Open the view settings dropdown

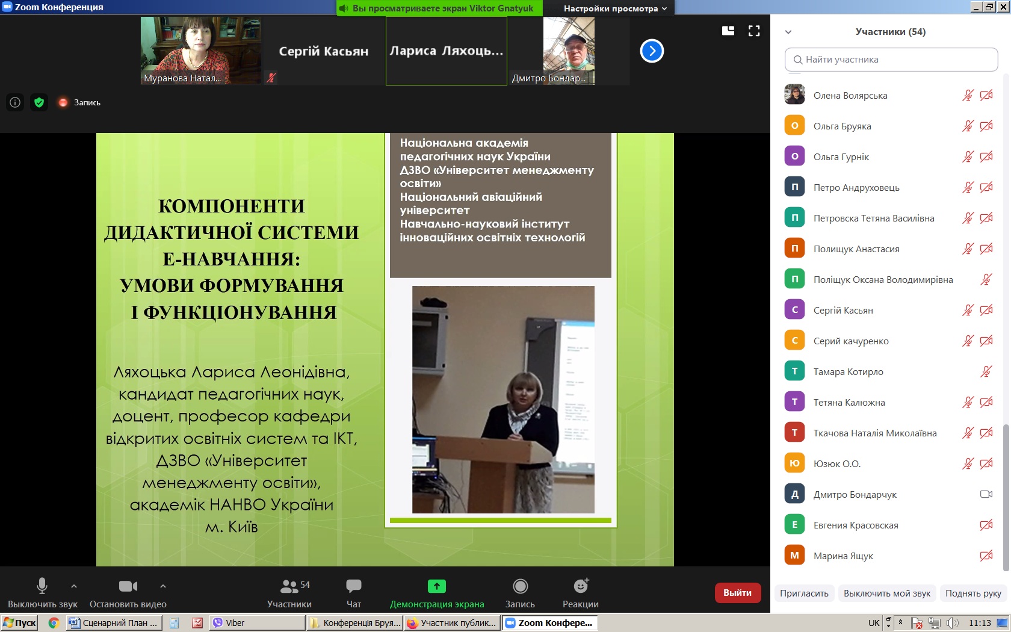click(615, 8)
